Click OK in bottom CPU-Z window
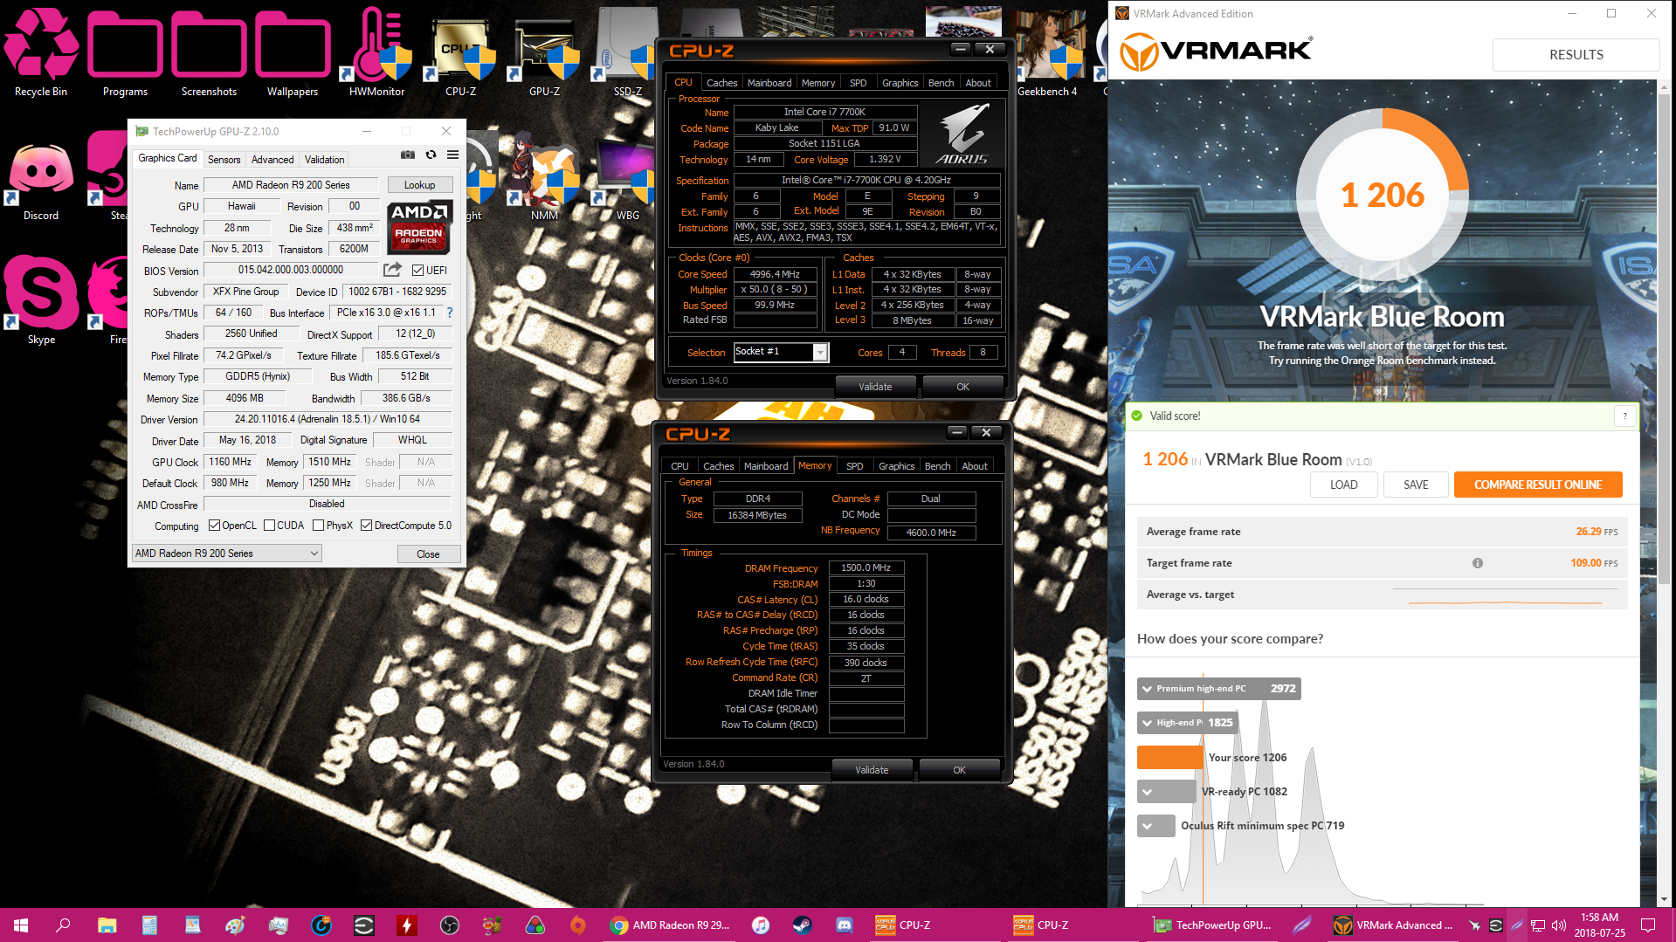The width and height of the screenshot is (1676, 942). 959,770
